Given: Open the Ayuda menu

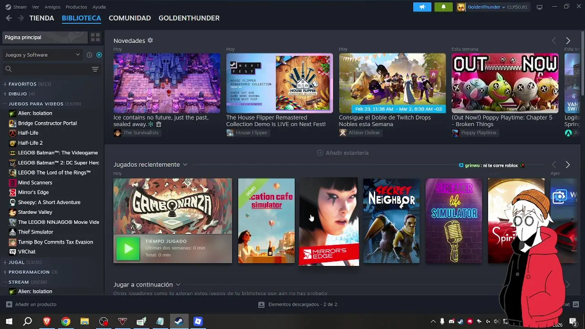Looking at the screenshot, I should pyautogui.click(x=99, y=7).
